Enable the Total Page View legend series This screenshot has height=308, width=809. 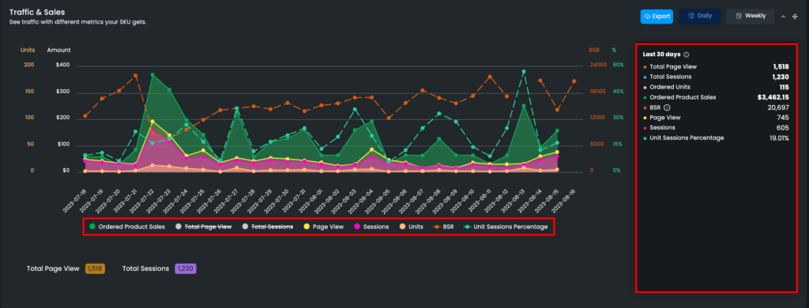[x=204, y=227]
